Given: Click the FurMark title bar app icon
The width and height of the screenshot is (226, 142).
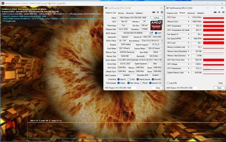Looking at the screenshot, I should tap(3, 3).
